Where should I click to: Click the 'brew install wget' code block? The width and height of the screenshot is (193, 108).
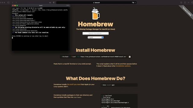119,85
